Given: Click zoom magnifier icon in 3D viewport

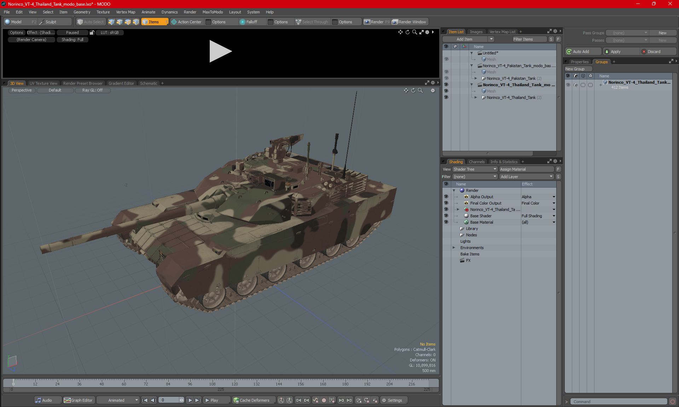Looking at the screenshot, I should (x=420, y=90).
